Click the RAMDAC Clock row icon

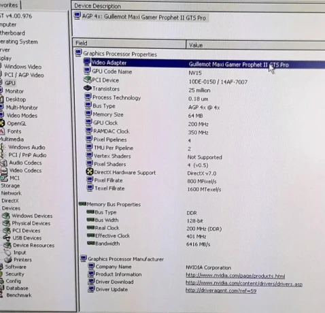89,131
